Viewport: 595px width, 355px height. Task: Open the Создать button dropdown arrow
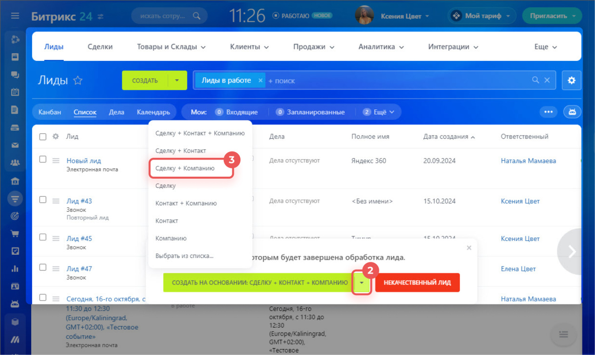(x=177, y=80)
